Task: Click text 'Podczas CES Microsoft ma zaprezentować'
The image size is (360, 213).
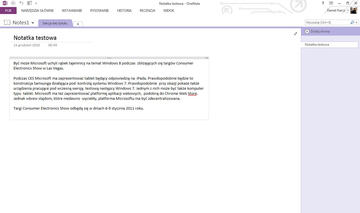Action: pyautogui.click(x=48, y=78)
